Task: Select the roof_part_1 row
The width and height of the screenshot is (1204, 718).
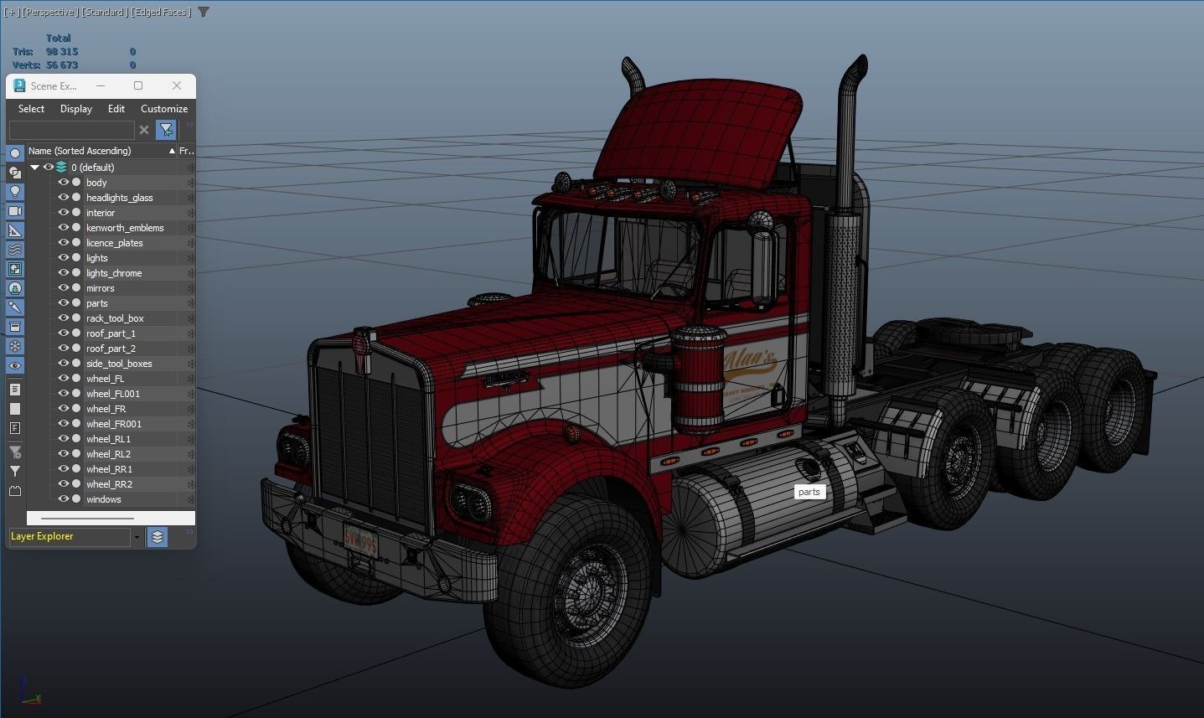Action: click(111, 333)
